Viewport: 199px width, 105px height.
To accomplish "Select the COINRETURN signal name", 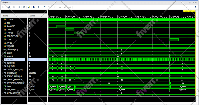I will [x=12, y=36].
